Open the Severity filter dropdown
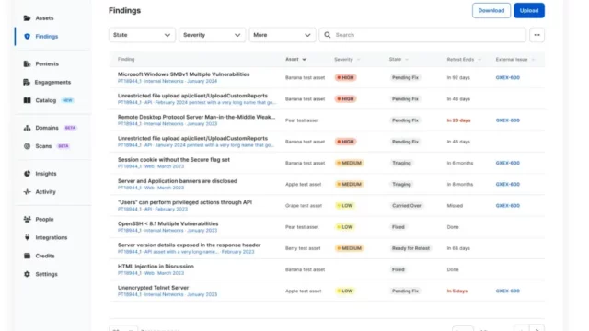This screenshot has width=589, height=331. tap(213, 35)
